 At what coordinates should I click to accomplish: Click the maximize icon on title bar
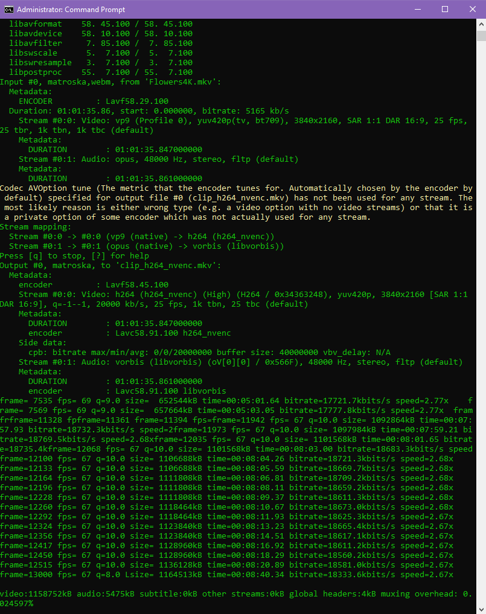point(445,9)
